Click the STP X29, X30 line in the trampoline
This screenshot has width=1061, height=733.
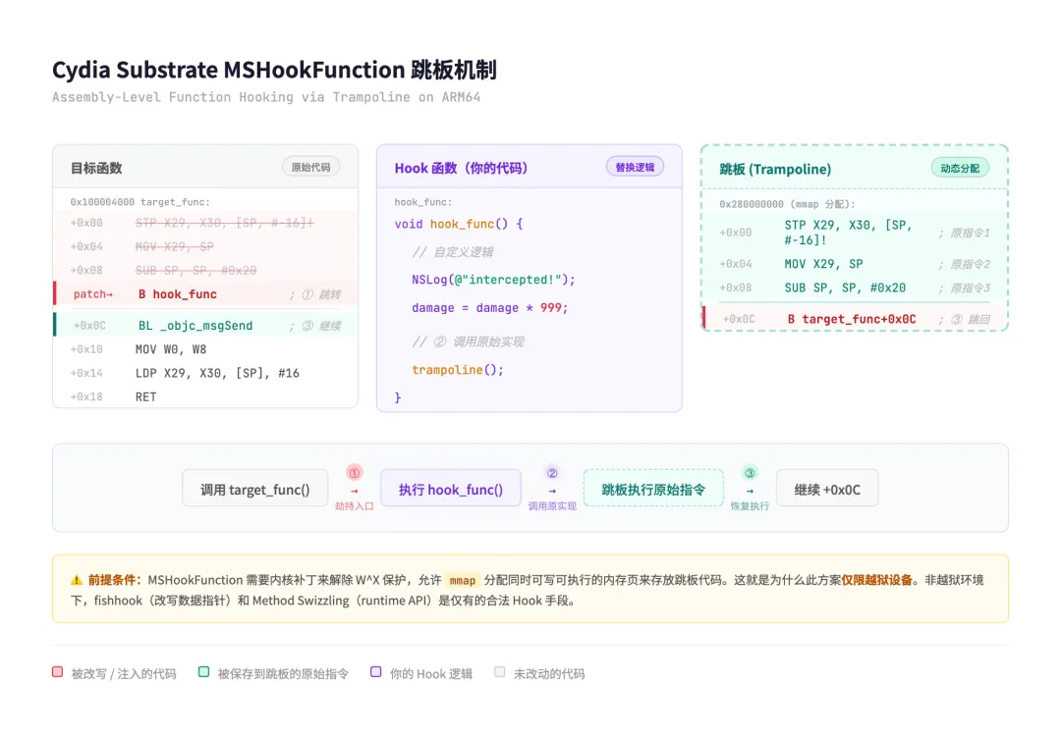[x=855, y=233]
